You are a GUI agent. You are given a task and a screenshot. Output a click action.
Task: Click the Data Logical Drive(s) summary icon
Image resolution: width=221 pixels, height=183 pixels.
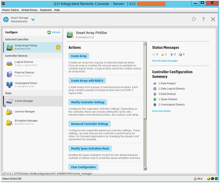click(155, 89)
